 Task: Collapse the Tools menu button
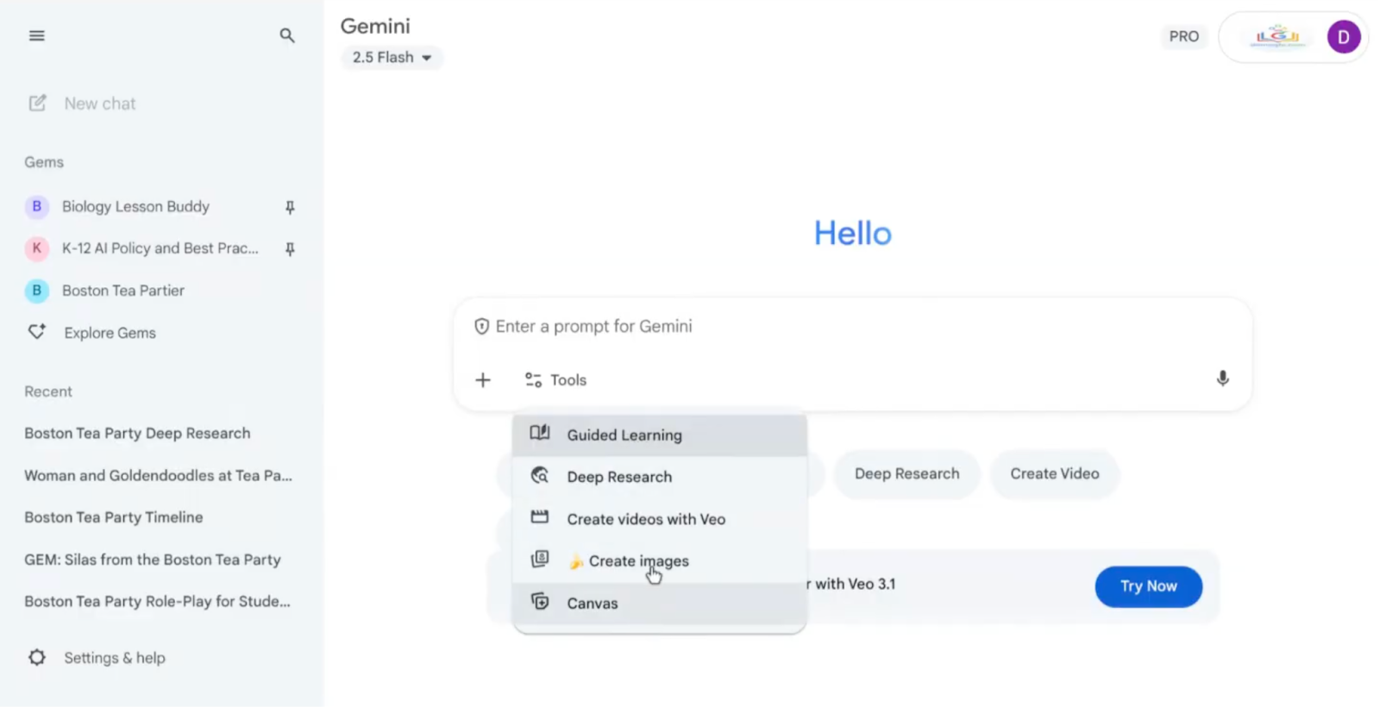(556, 380)
